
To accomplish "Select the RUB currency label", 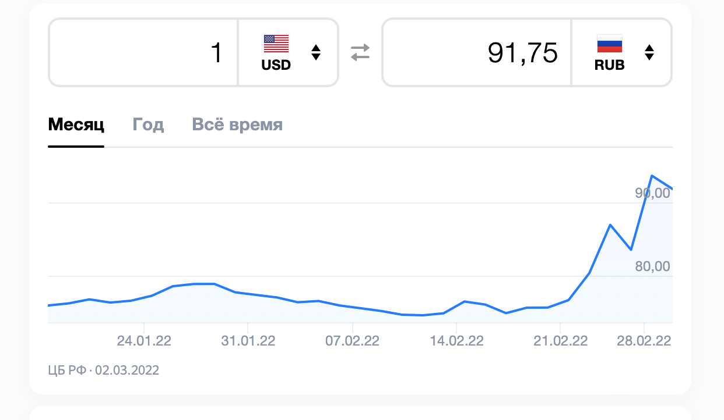I will (x=609, y=66).
